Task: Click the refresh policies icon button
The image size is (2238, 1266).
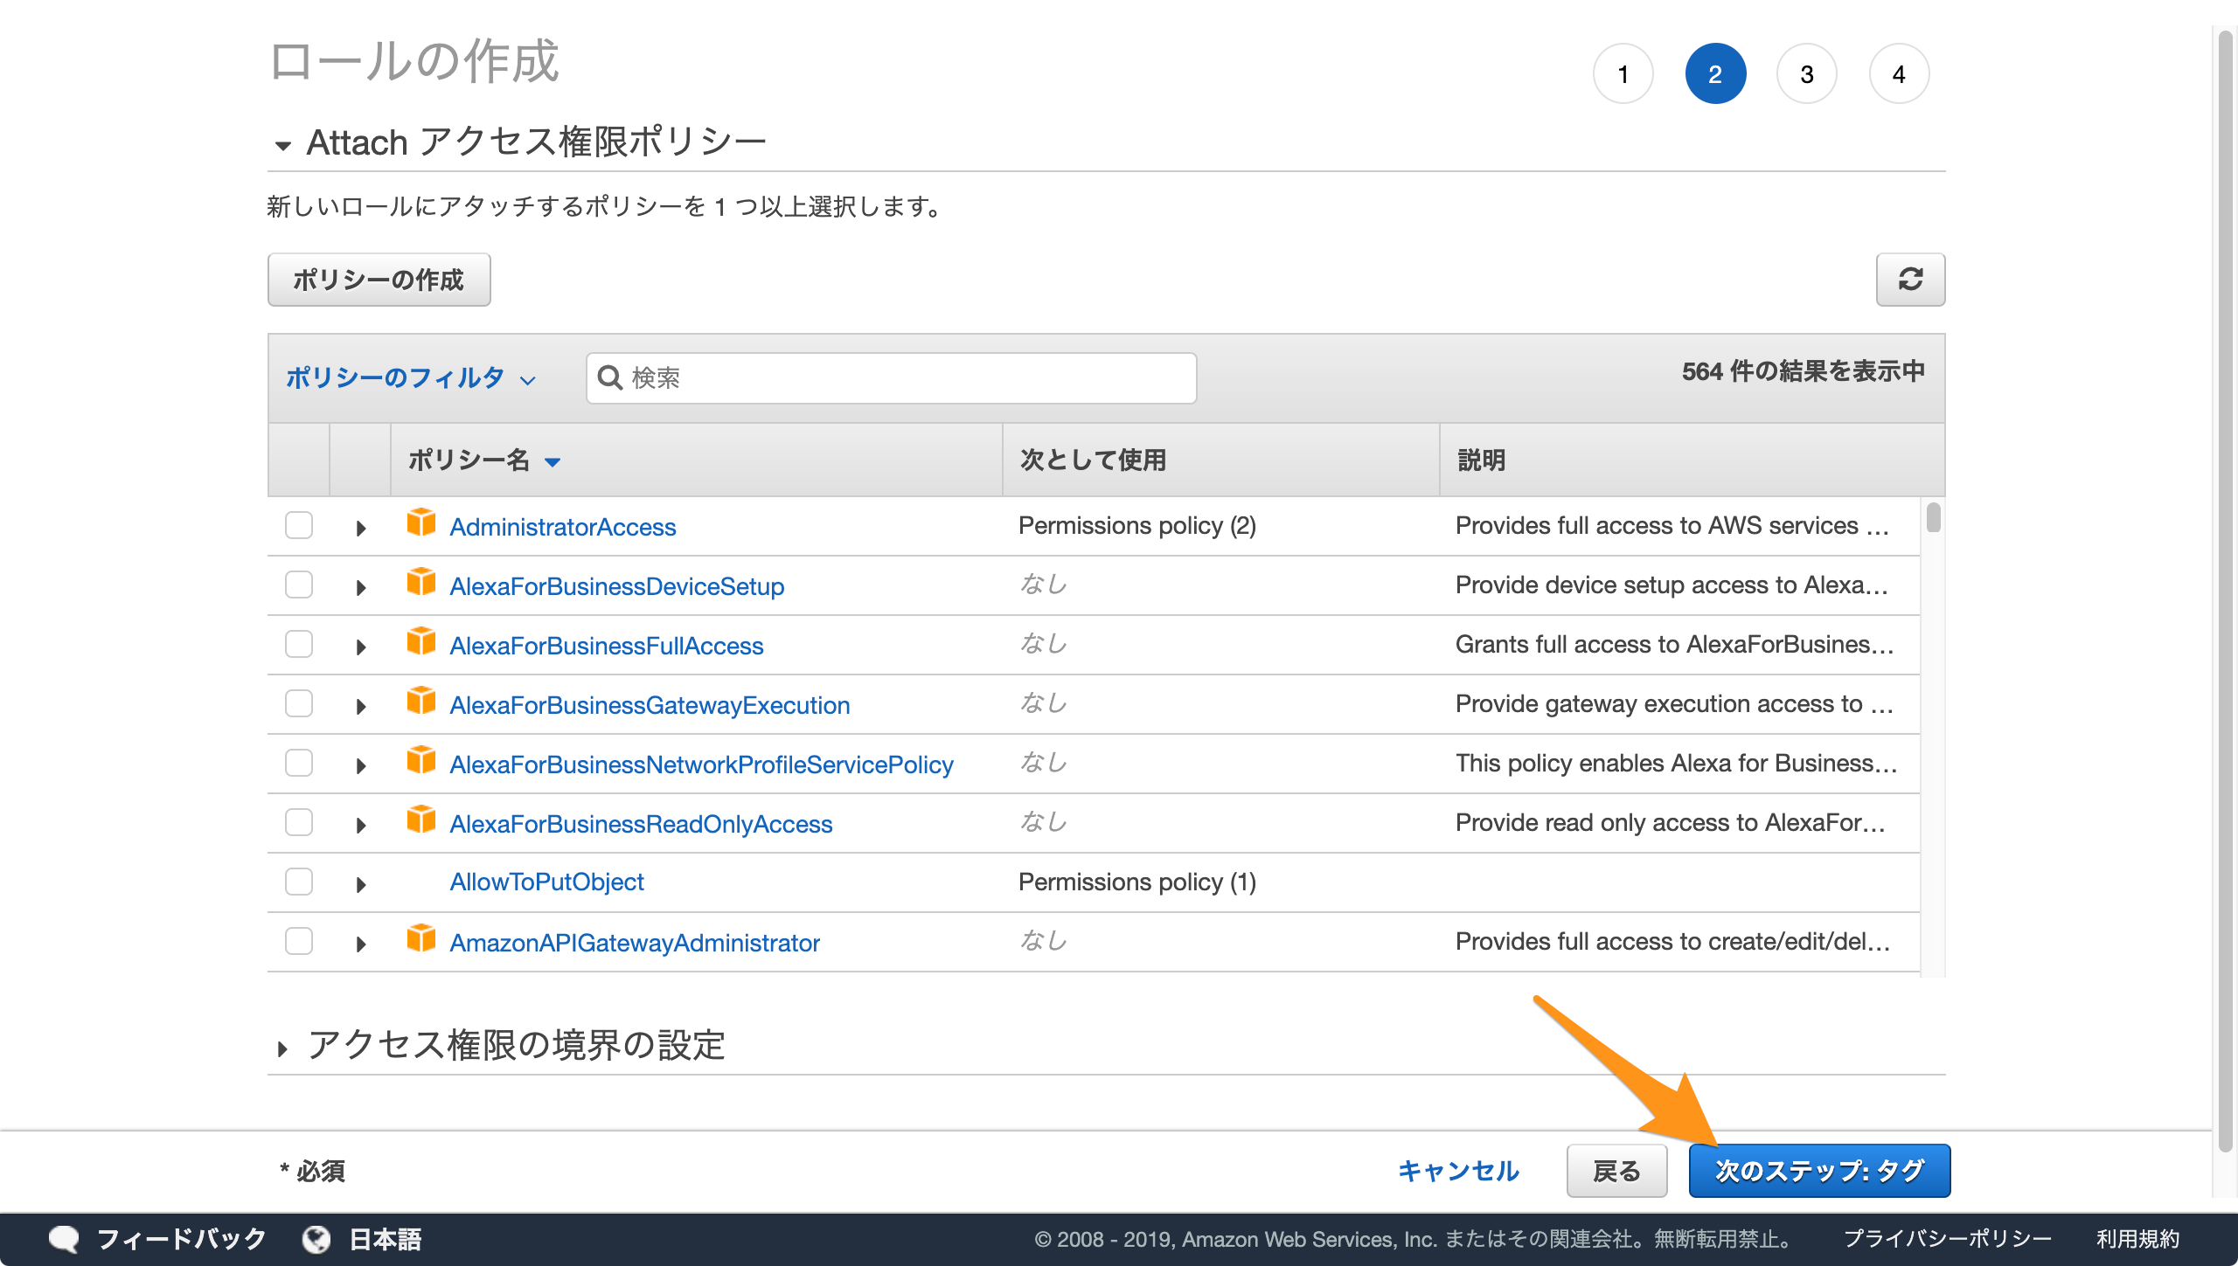Action: [1910, 280]
